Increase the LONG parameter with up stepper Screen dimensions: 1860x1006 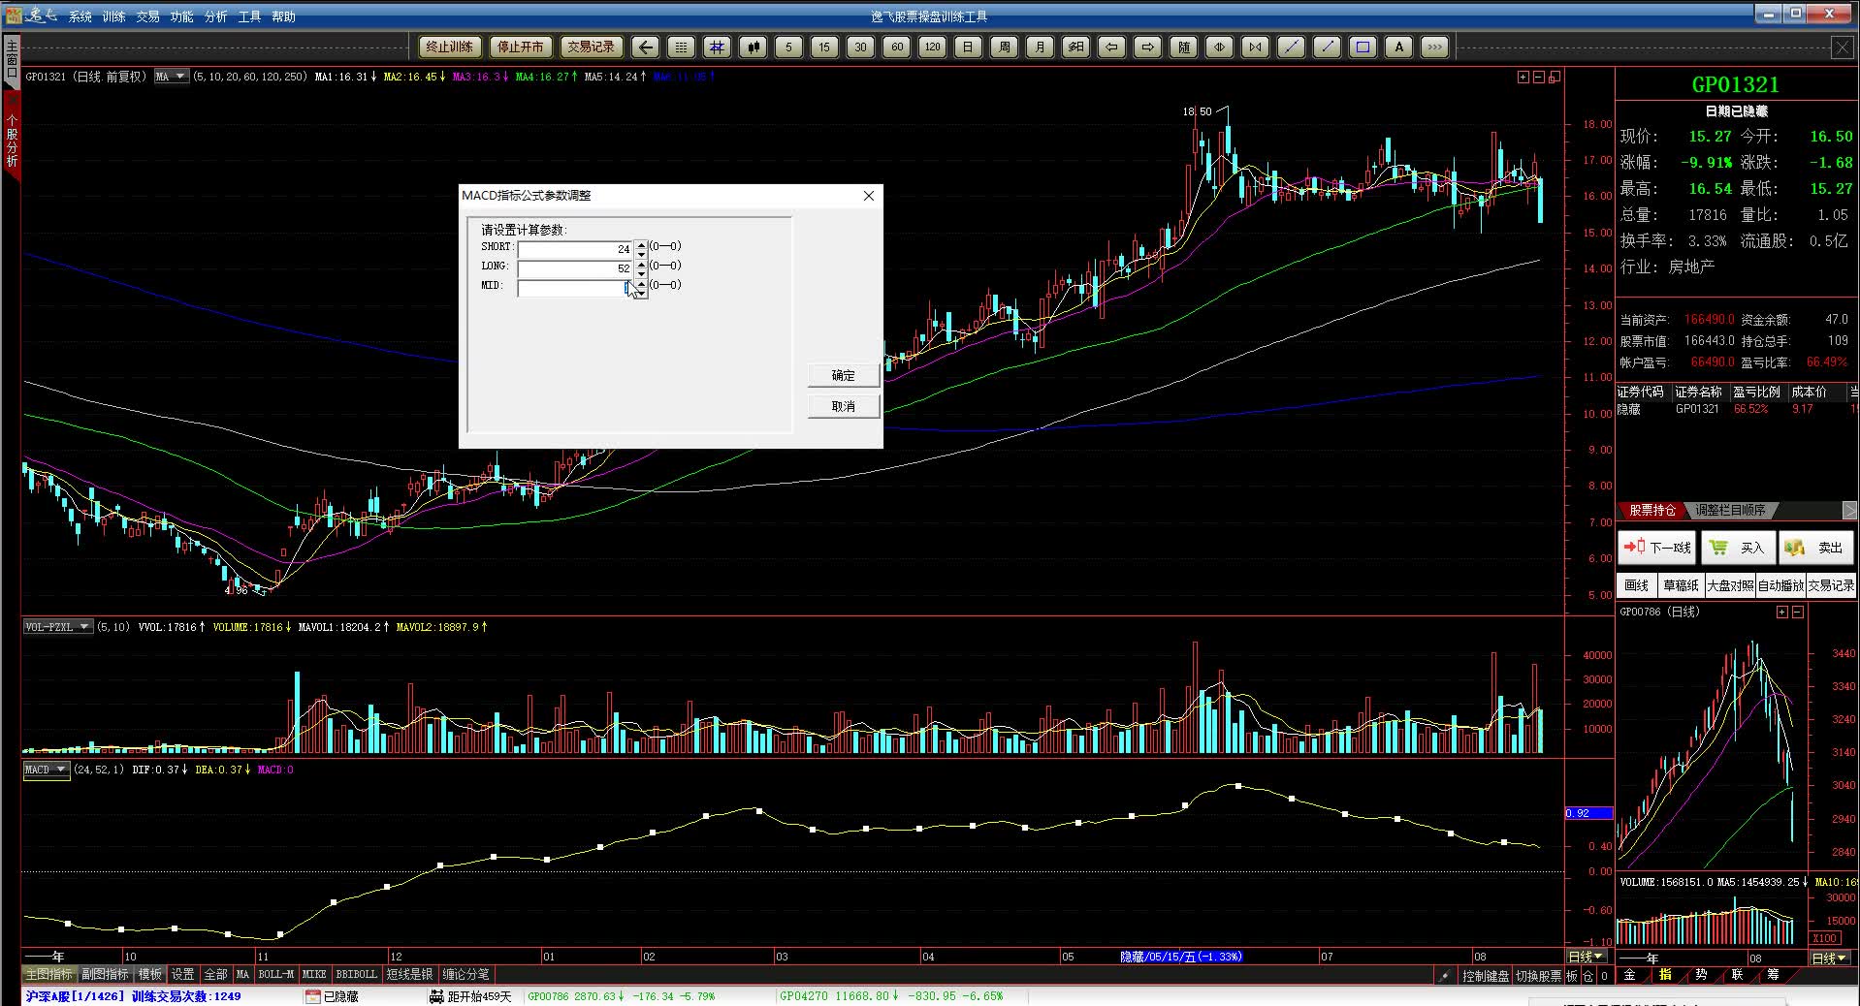coord(641,265)
